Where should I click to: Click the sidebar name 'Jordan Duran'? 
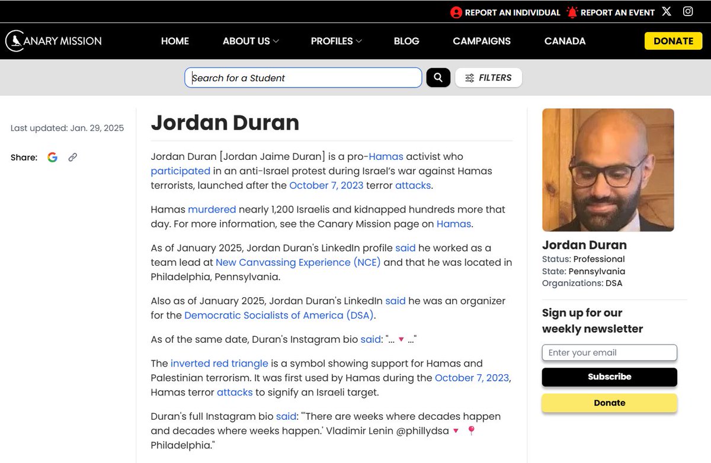(x=584, y=245)
